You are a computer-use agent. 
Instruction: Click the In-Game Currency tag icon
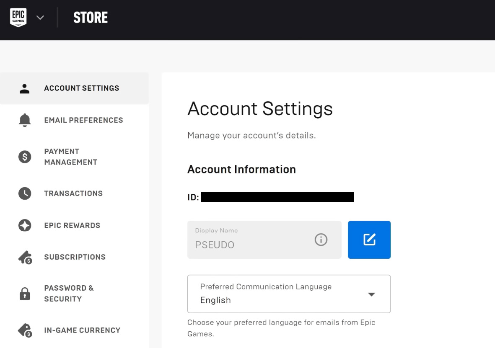point(25,330)
